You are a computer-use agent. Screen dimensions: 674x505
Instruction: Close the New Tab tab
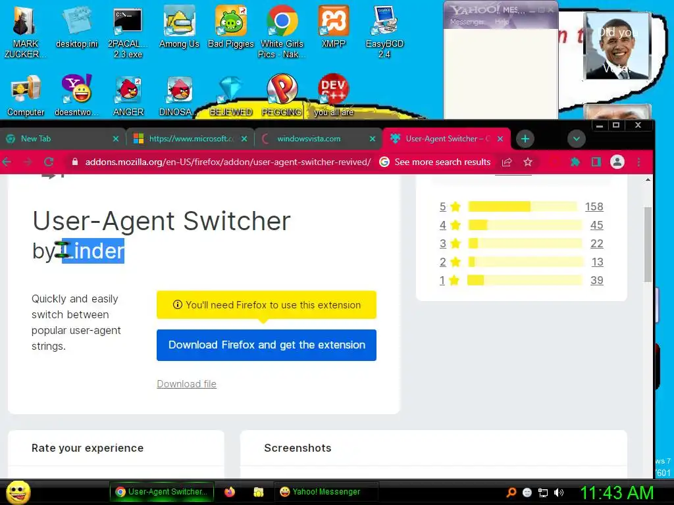tap(116, 139)
